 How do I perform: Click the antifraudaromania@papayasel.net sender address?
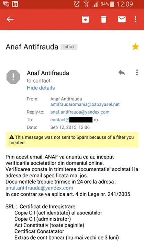point(85,105)
